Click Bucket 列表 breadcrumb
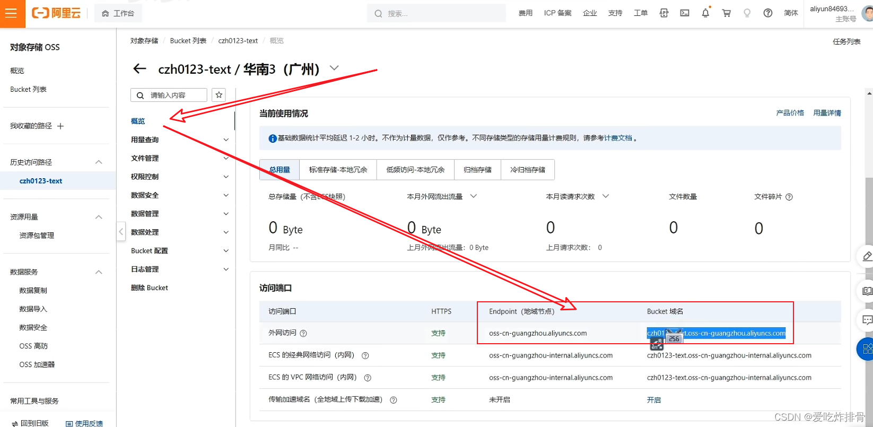Viewport: 873px width, 427px height. click(188, 41)
